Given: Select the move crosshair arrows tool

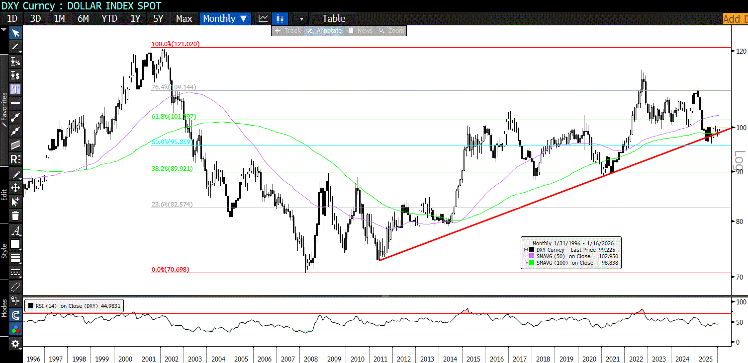Looking at the screenshot, I should pyautogui.click(x=15, y=188).
